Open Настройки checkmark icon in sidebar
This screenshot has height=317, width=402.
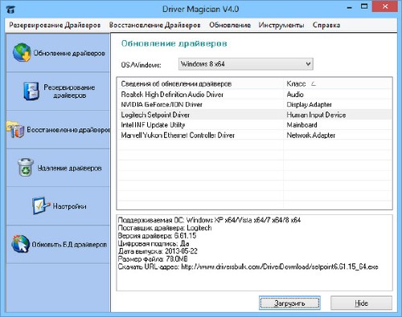pyautogui.click(x=40, y=205)
